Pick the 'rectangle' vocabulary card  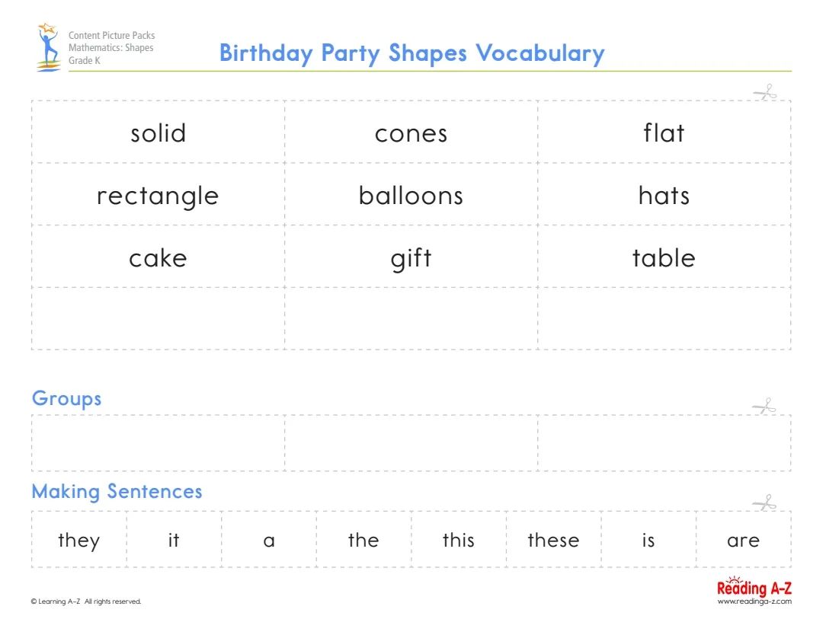point(158,196)
